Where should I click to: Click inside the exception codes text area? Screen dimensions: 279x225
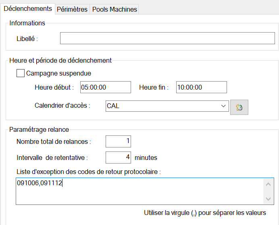pyautogui.click(x=139, y=191)
